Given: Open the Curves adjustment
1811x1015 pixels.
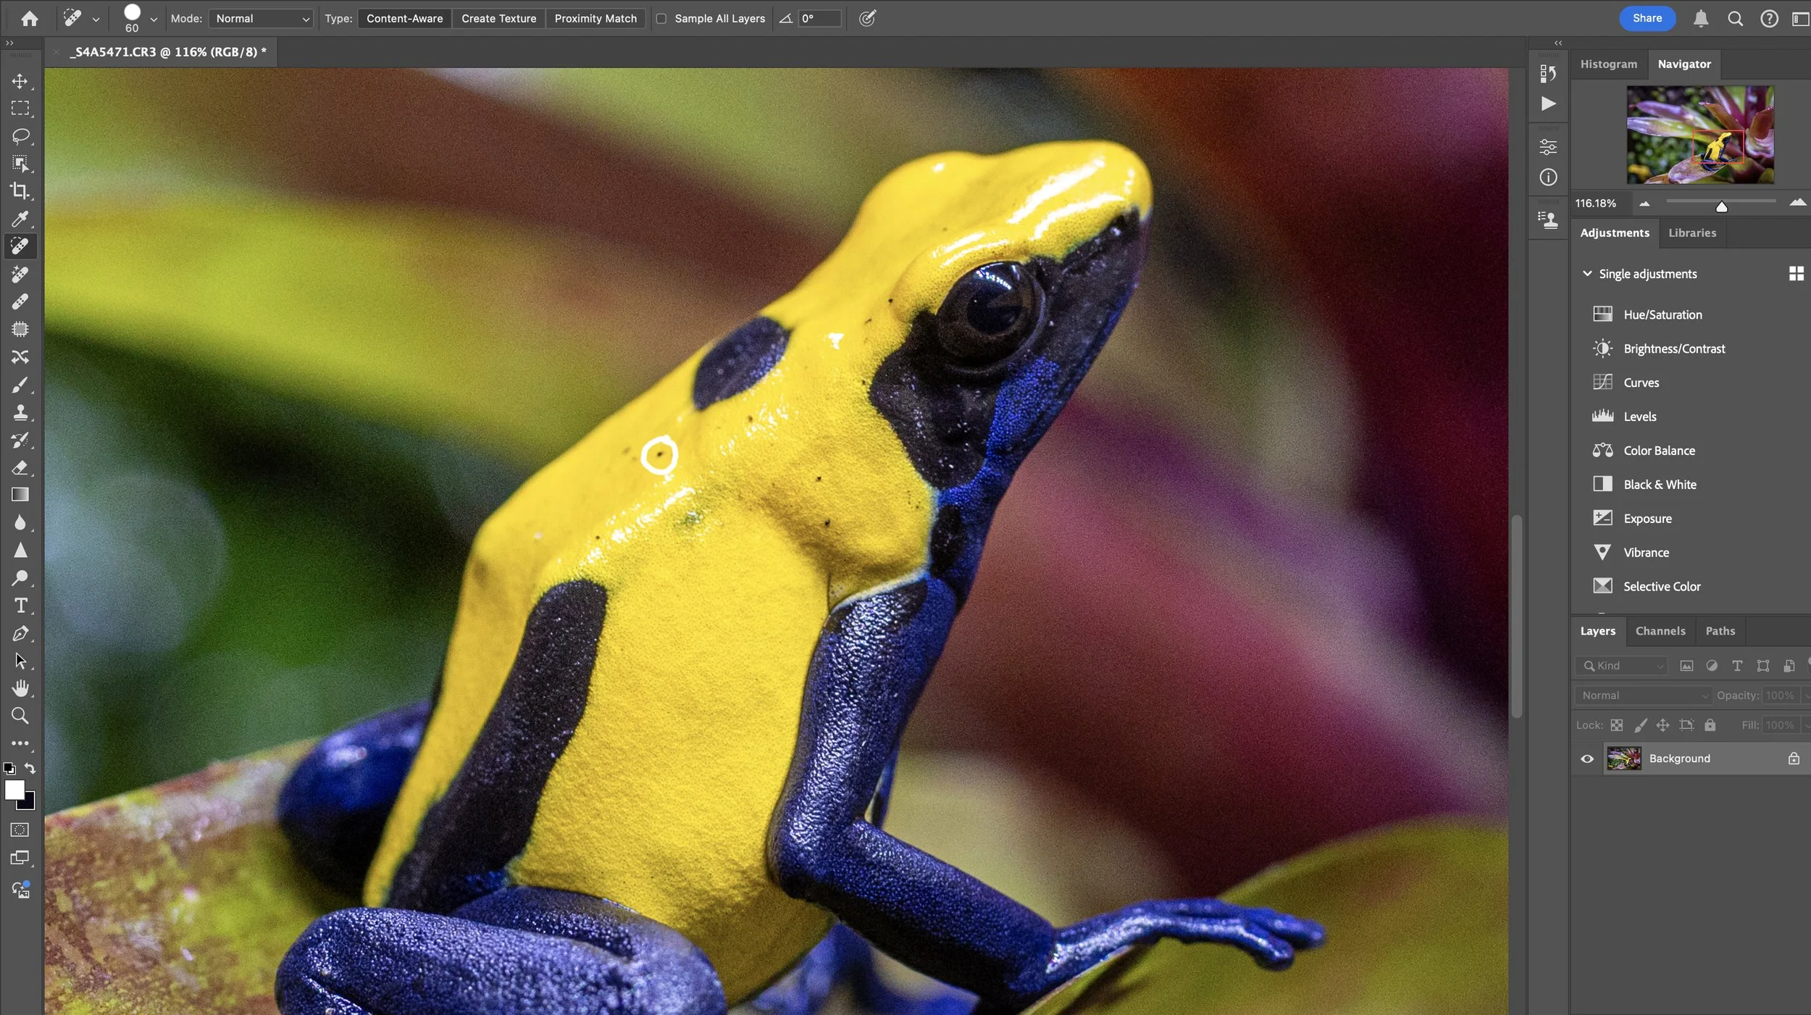Looking at the screenshot, I should (1641, 382).
